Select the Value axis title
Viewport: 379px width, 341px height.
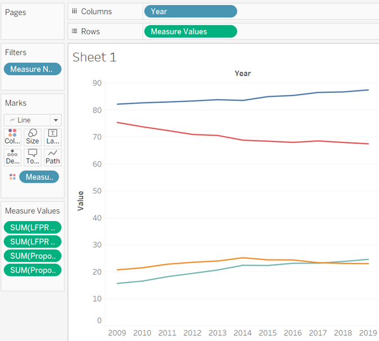click(81, 201)
